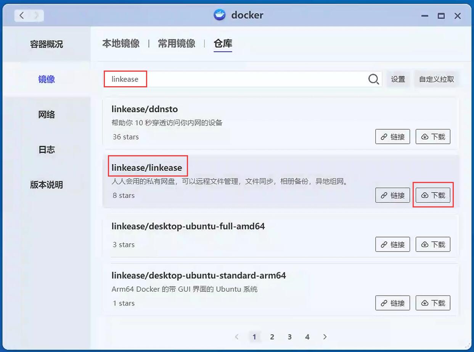
Task: Select the linkease/linkease title
Action: (147, 168)
